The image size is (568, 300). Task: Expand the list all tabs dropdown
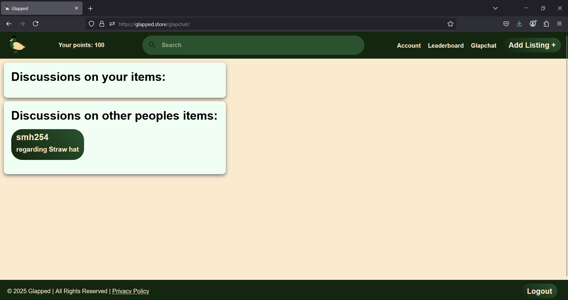[x=495, y=8]
